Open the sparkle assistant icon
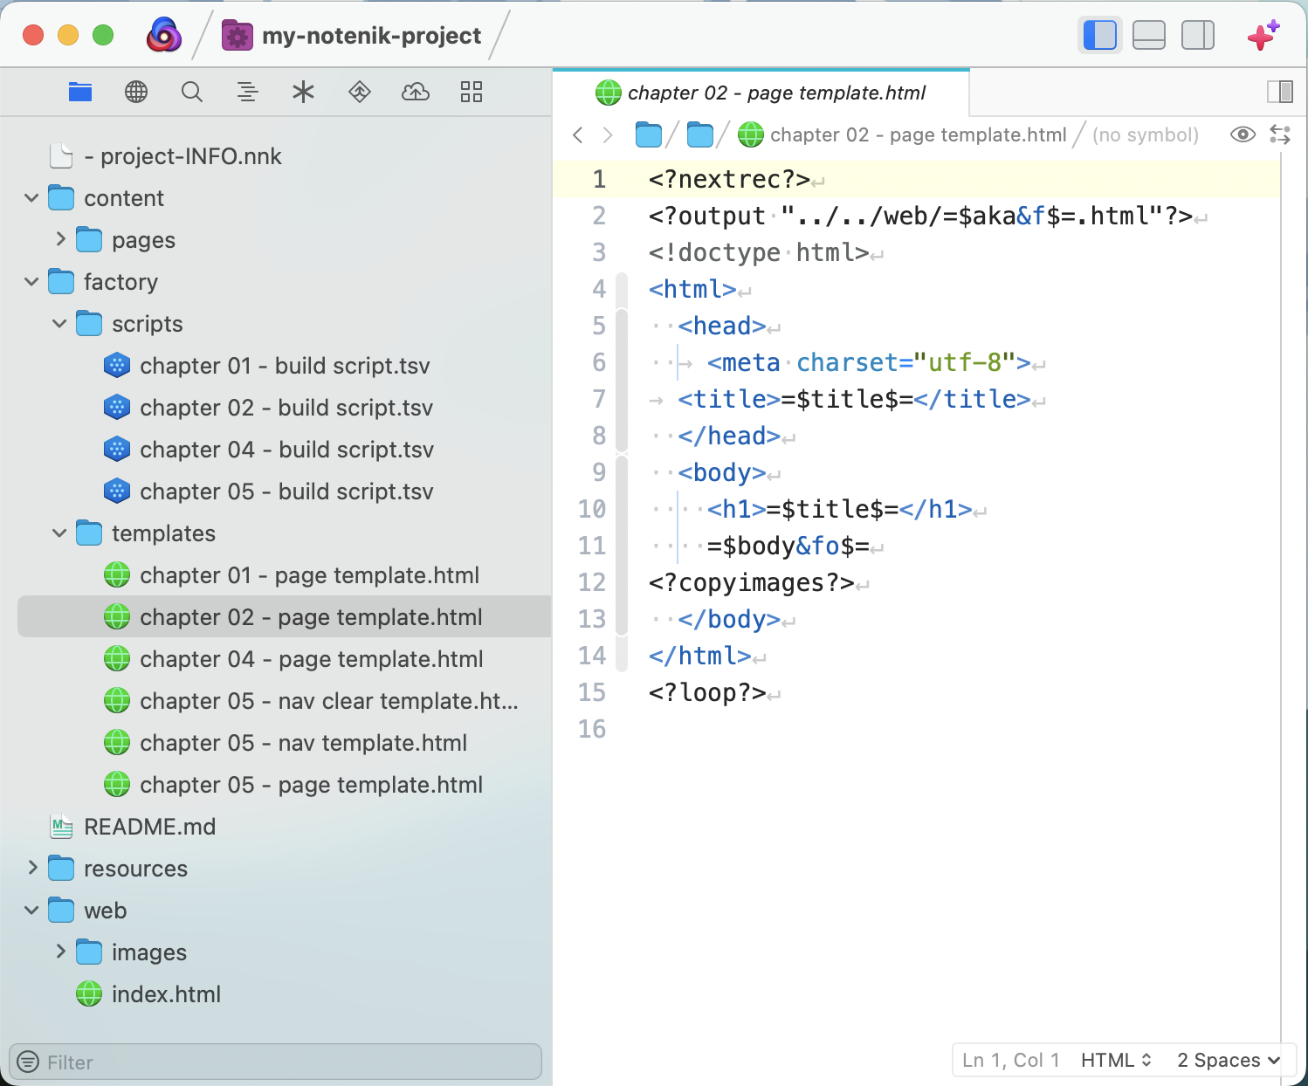The height and width of the screenshot is (1086, 1308). (x=1263, y=36)
